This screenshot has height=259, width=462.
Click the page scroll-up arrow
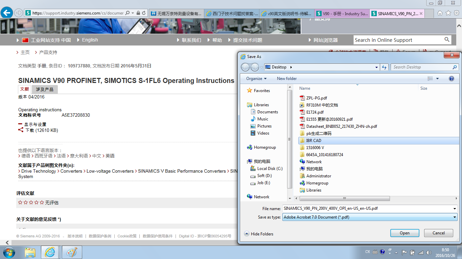tap(459, 26)
